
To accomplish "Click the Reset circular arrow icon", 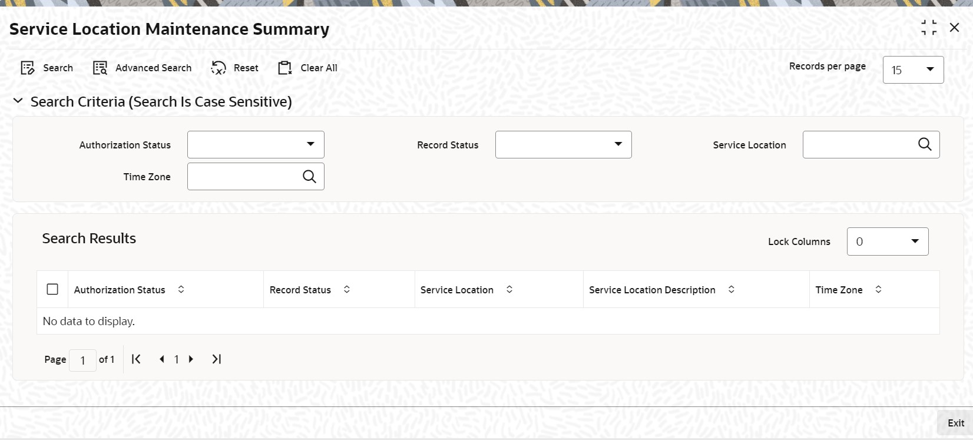I will coord(219,68).
